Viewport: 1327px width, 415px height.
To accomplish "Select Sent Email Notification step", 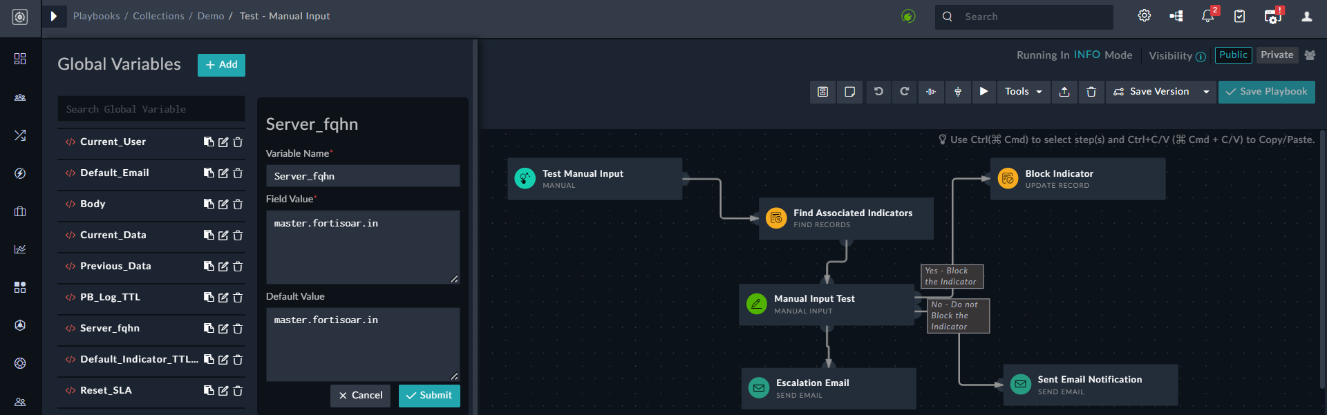I will 1091,385.
